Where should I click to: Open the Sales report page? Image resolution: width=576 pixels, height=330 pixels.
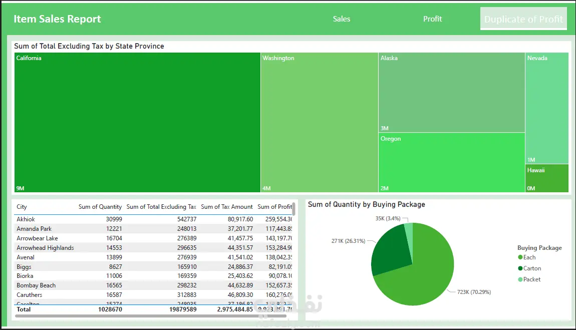(x=342, y=19)
